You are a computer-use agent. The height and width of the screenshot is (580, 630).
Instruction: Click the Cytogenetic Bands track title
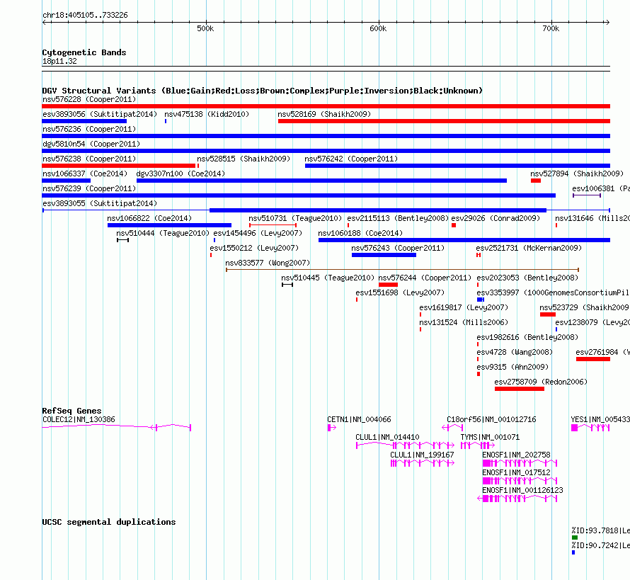[84, 52]
